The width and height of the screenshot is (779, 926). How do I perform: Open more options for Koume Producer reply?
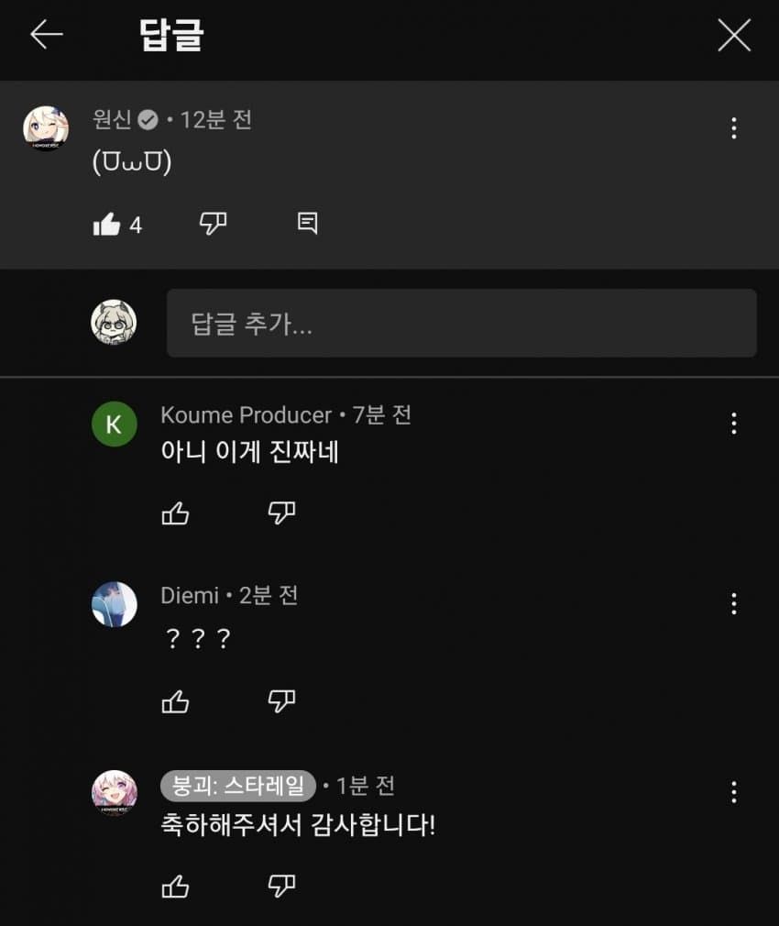(x=733, y=424)
